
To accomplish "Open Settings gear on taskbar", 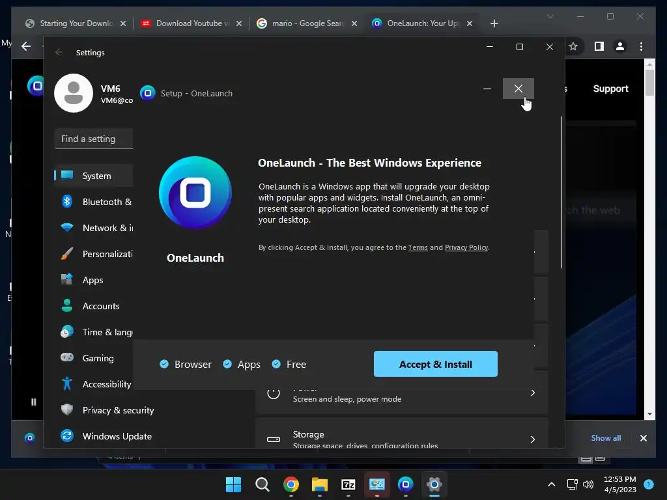I will [x=434, y=484].
